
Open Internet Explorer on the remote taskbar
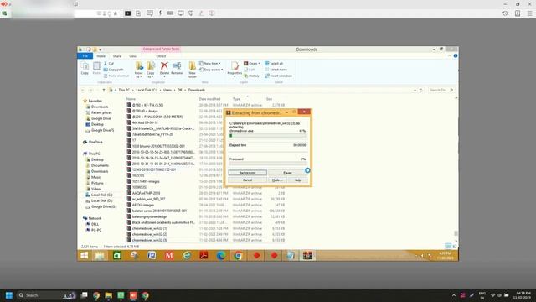[x=186, y=255]
